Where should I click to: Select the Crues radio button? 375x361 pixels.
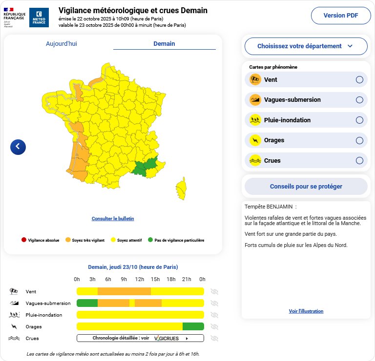click(x=359, y=161)
